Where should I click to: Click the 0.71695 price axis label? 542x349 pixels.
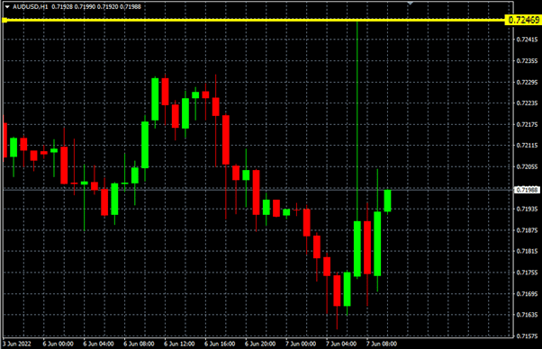point(527,294)
